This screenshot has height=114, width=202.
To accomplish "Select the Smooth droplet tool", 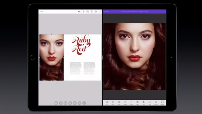I will pos(131,103).
